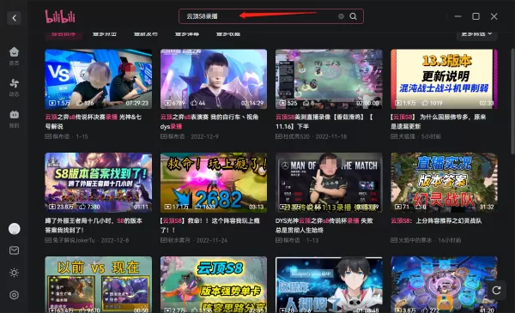This screenshot has height=313, width=515.
Task: Open the anime boy character thumbnail
Action: click(329, 285)
